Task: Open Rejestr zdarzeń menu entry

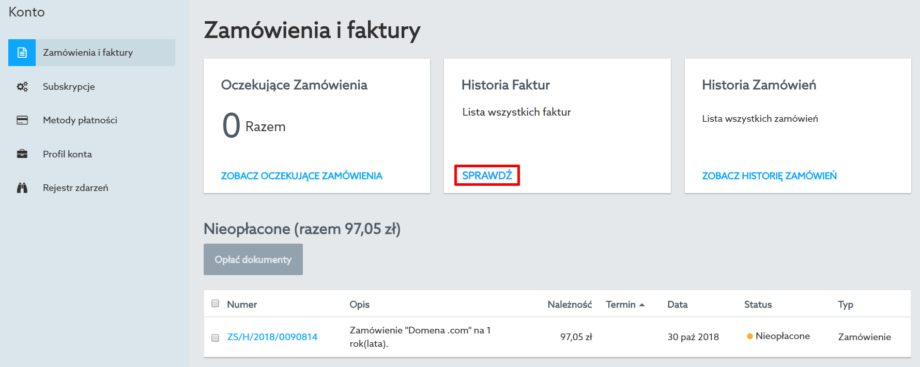Action: 75,188
